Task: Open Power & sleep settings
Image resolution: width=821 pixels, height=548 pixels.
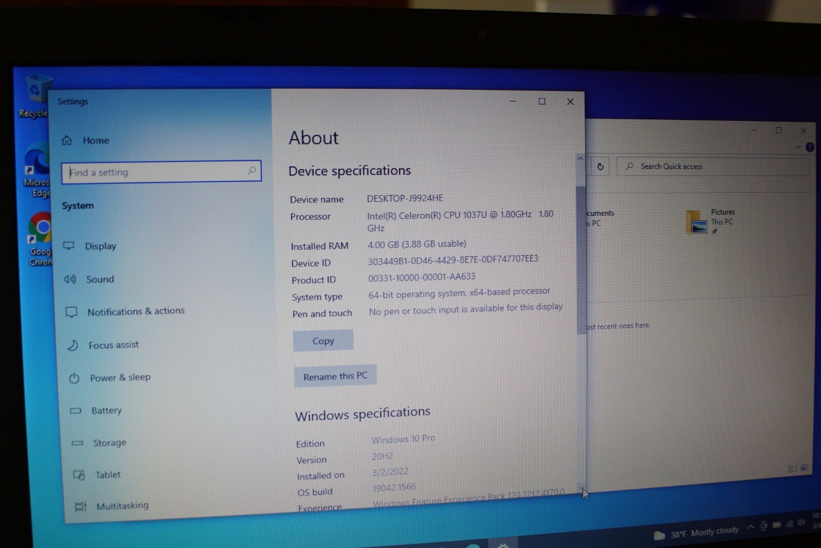Action: coord(110,378)
